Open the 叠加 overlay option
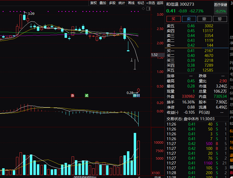 103,3
